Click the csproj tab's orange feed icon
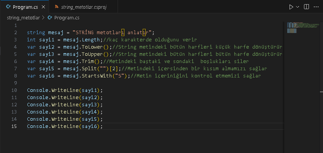Screen dimensions: 323x153 pos(57,7)
